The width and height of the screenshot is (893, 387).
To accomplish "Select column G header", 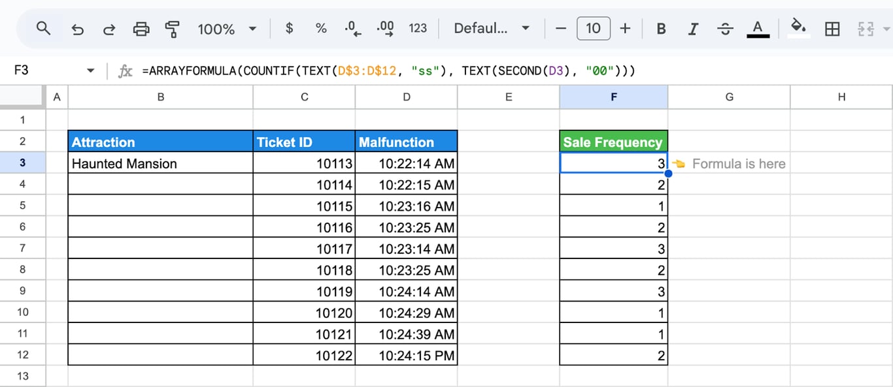I will coord(730,97).
